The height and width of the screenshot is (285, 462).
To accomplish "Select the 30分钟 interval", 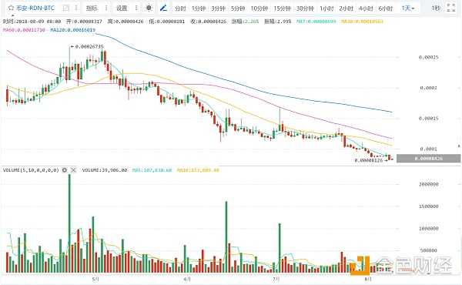I will click(305, 8).
